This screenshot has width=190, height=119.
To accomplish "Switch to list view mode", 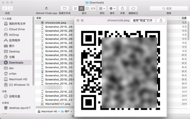I will point(81,8).
